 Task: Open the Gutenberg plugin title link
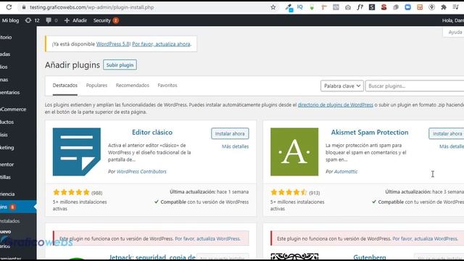point(370,257)
